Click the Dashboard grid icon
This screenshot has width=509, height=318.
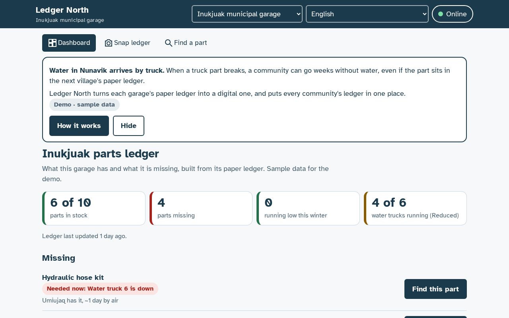point(52,43)
